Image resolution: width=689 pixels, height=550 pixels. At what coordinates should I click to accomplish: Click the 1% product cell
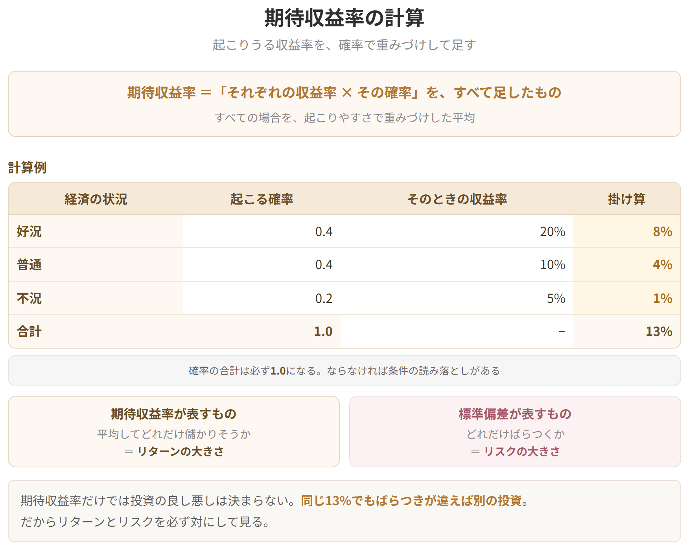[x=663, y=298]
